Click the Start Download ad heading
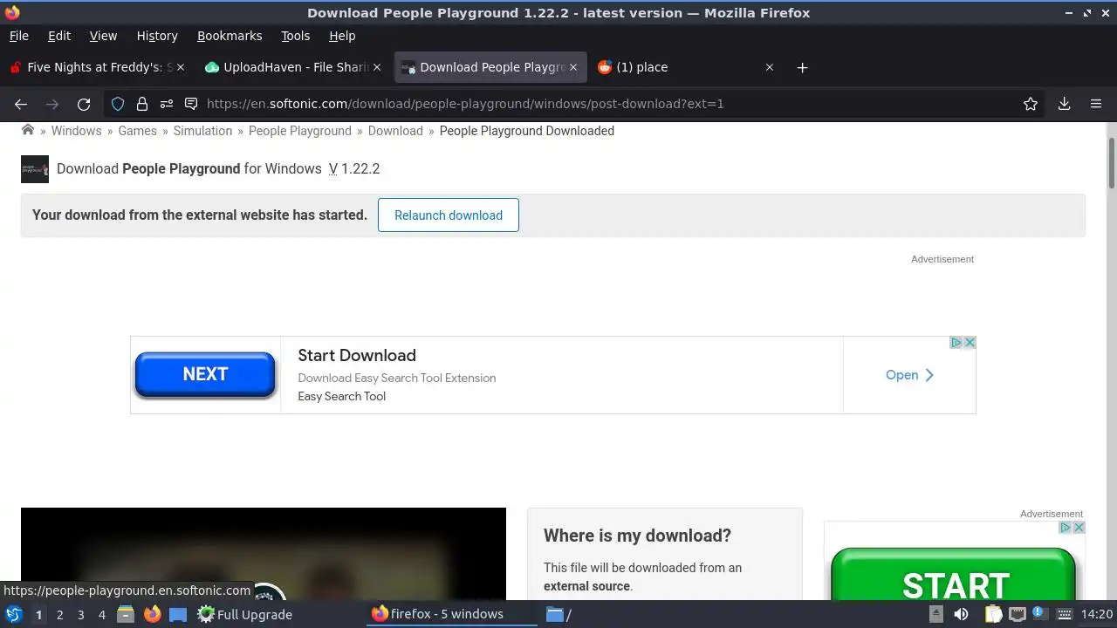 pyautogui.click(x=357, y=355)
